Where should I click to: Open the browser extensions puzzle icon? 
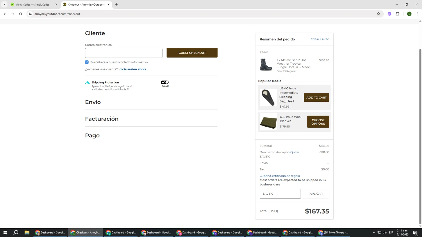pos(398,14)
